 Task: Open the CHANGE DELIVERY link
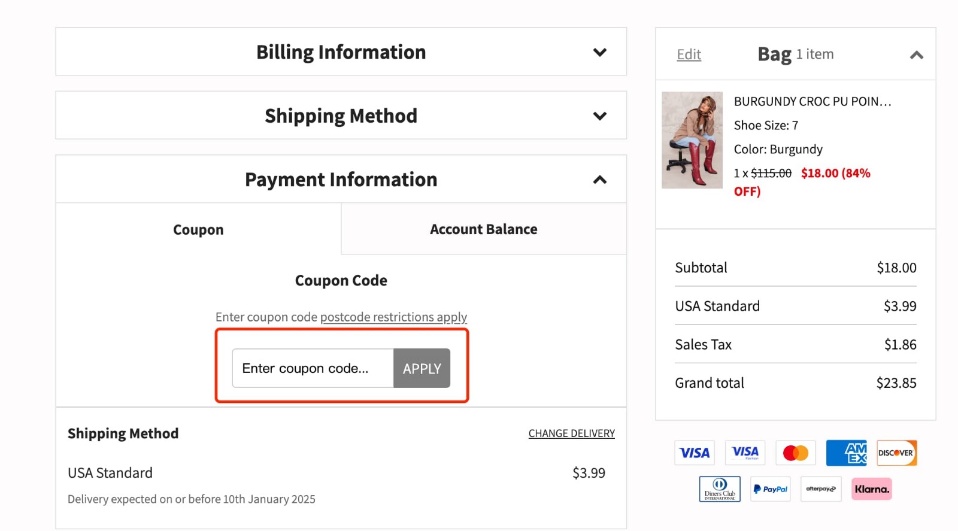tap(571, 433)
